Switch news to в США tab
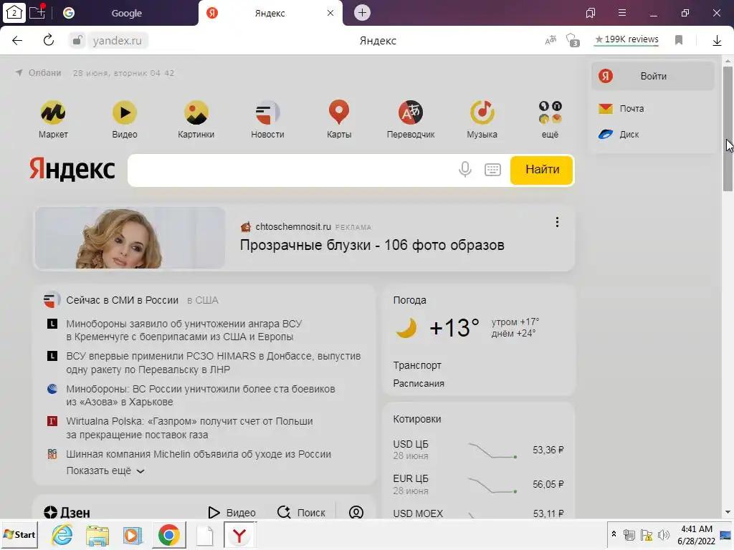Viewport: 734px width, 550px height. click(203, 300)
